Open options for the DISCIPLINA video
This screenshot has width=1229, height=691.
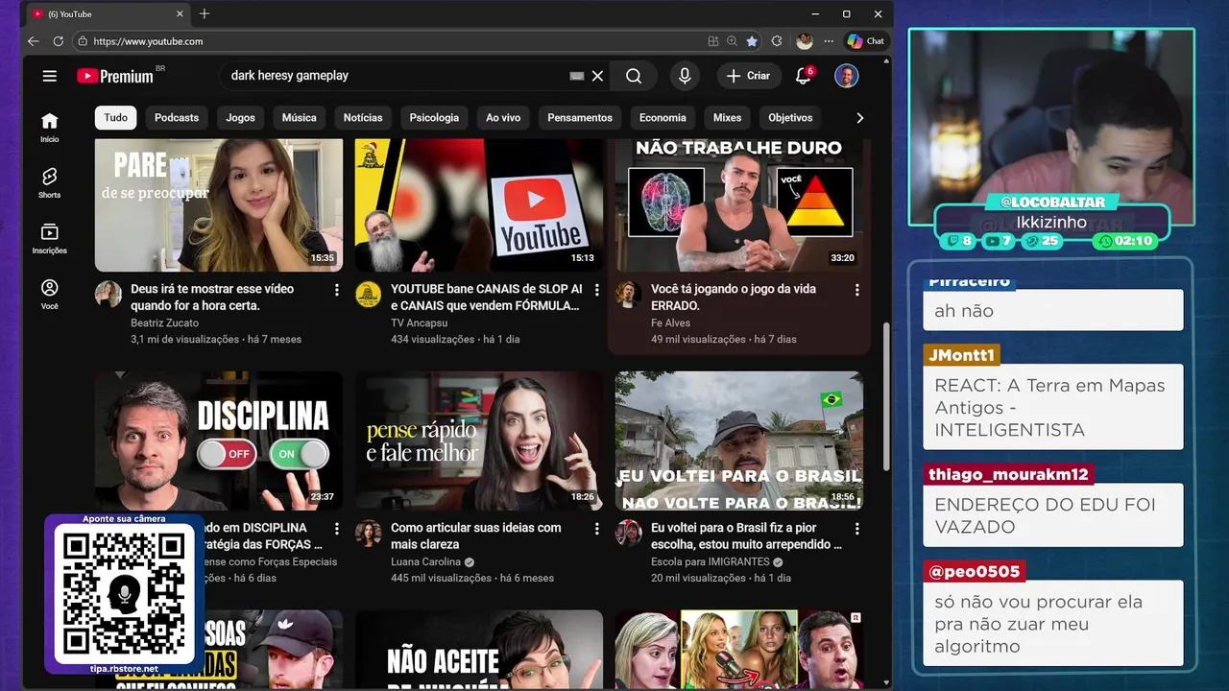coord(336,528)
